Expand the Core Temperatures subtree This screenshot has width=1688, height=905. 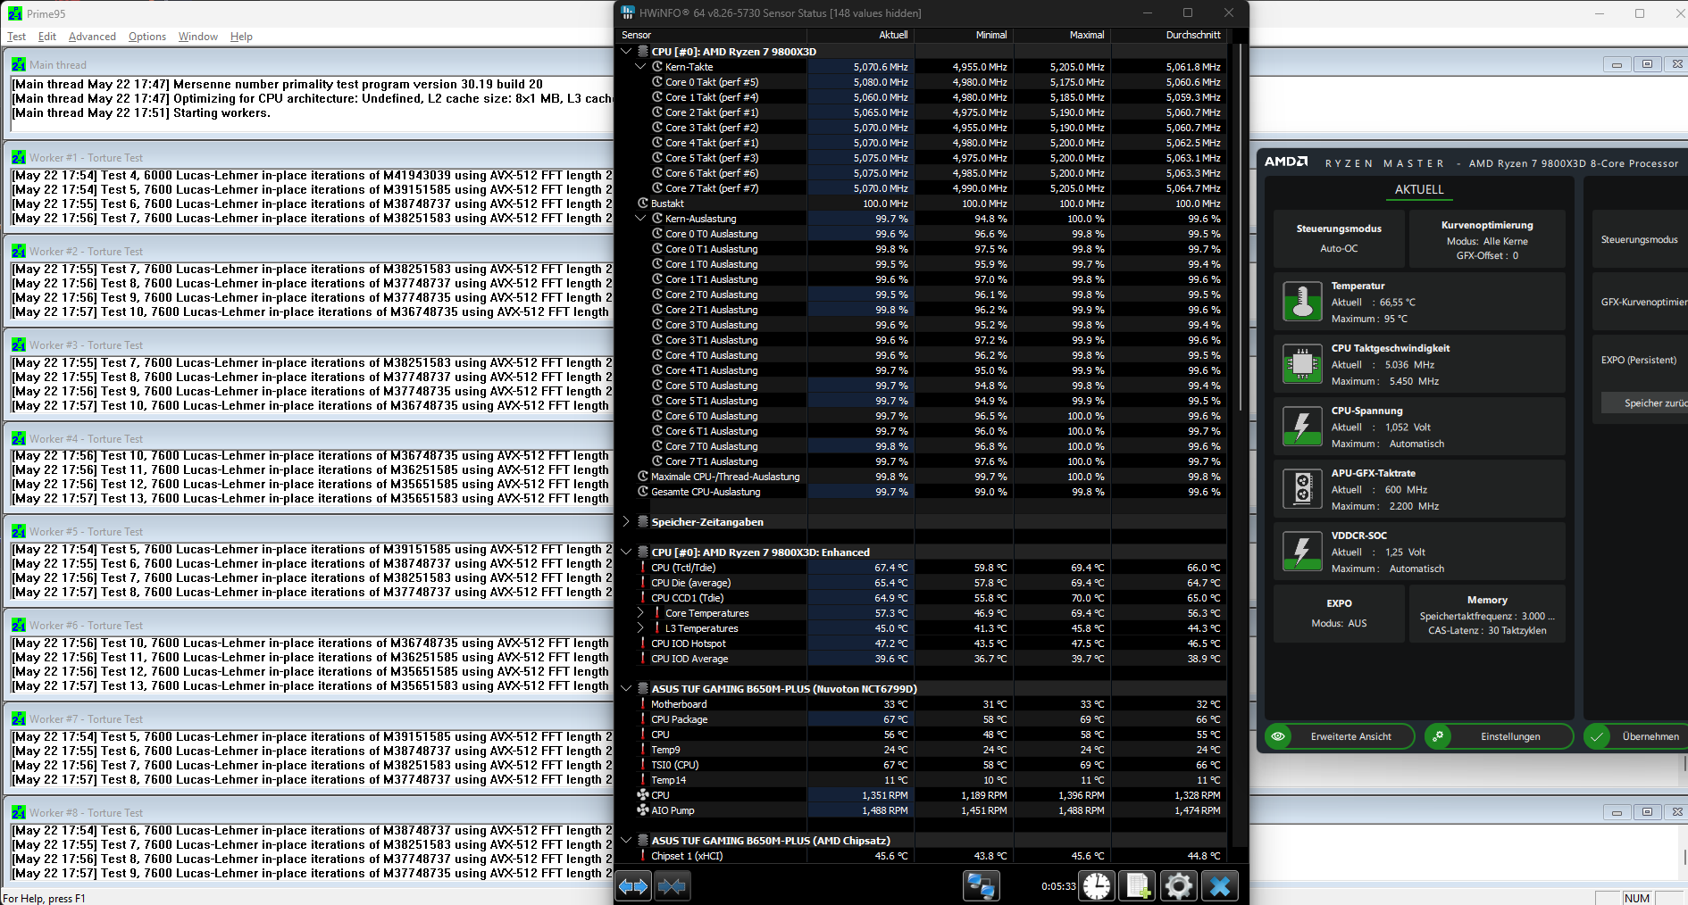tap(640, 613)
